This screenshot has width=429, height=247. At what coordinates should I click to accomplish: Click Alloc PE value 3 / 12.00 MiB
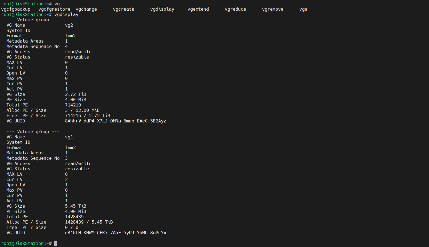point(82,110)
